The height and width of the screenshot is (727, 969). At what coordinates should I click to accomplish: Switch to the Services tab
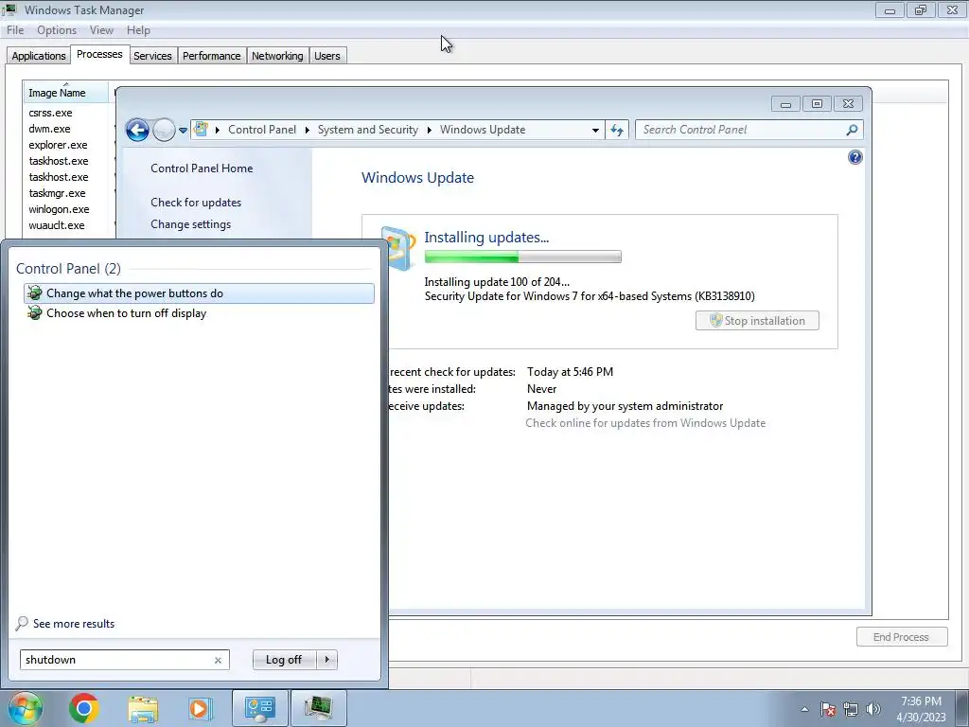152,56
